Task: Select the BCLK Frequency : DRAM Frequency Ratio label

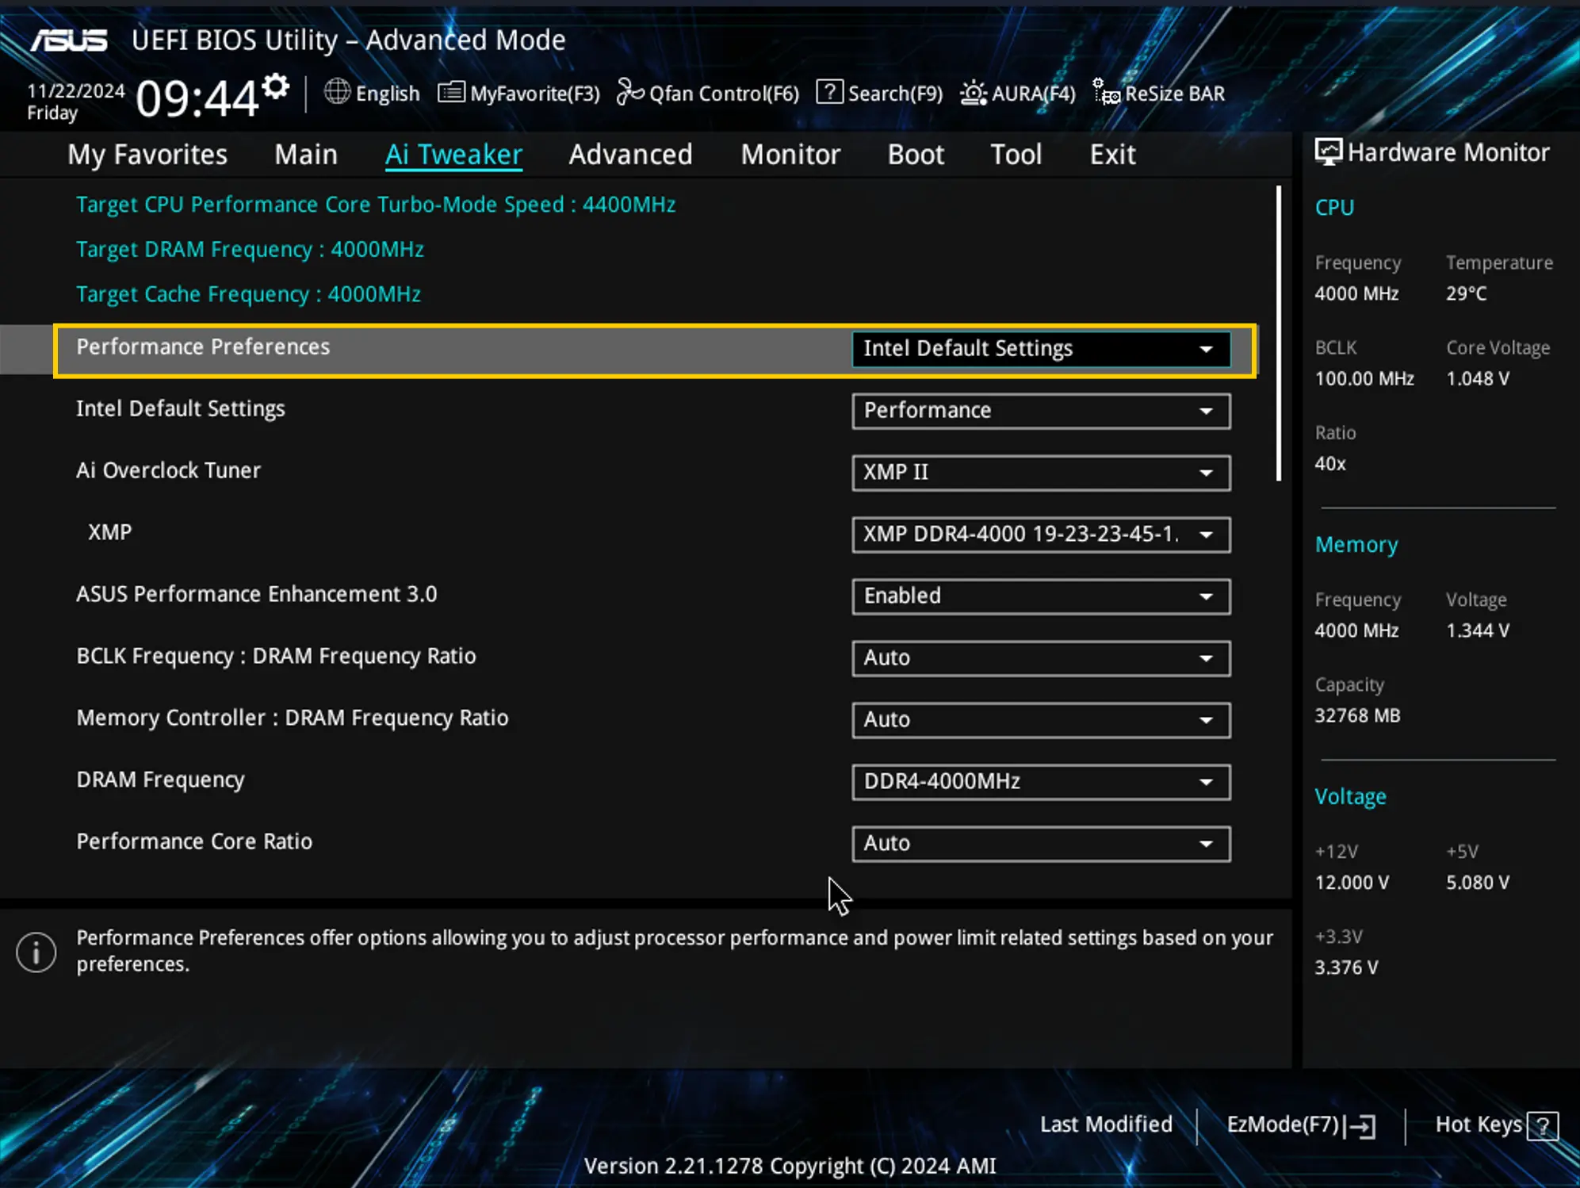Action: pyautogui.click(x=276, y=656)
